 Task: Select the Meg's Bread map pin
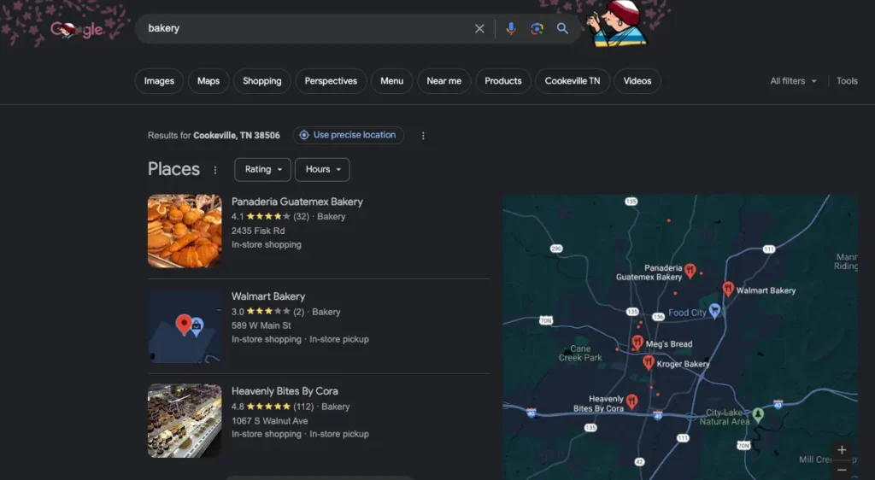click(x=637, y=342)
